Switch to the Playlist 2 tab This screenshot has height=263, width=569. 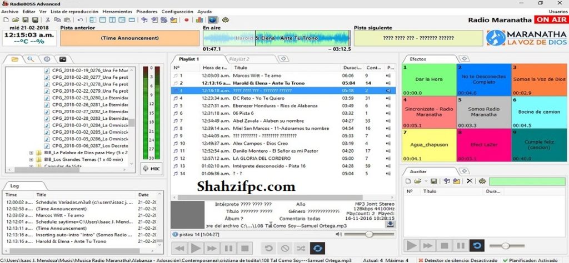click(x=239, y=59)
